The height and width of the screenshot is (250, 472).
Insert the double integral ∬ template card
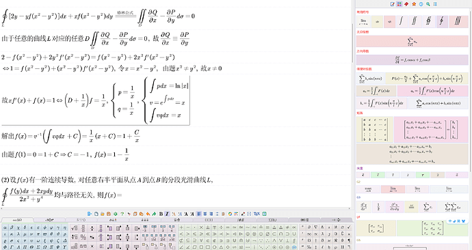415,21
